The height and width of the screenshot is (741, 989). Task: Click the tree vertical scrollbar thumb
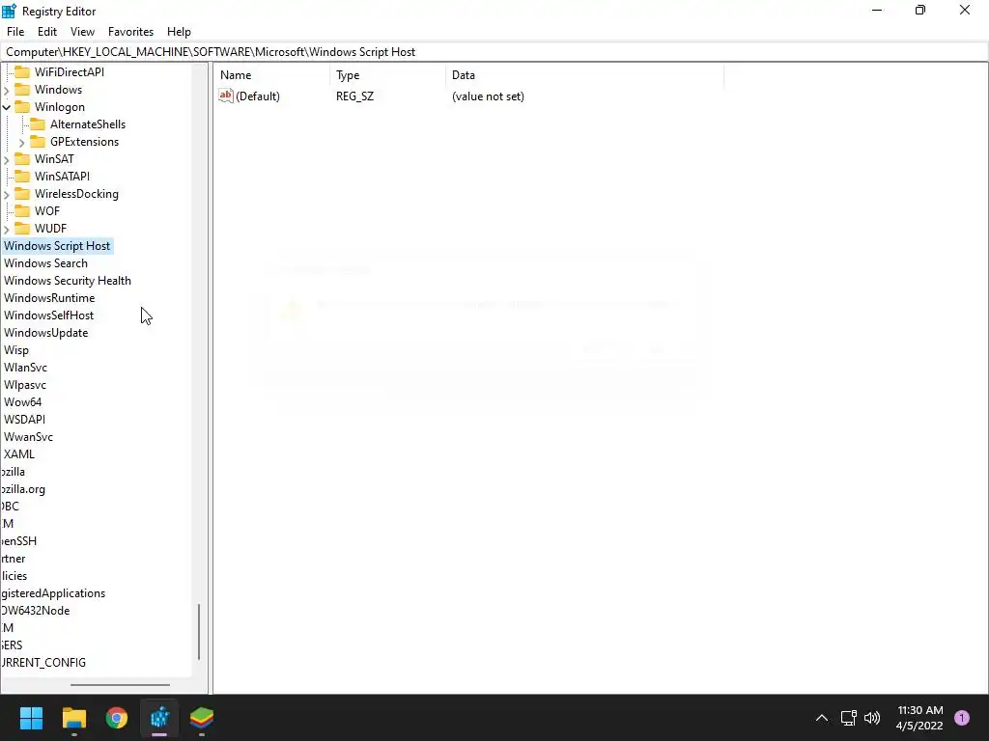[x=199, y=632]
